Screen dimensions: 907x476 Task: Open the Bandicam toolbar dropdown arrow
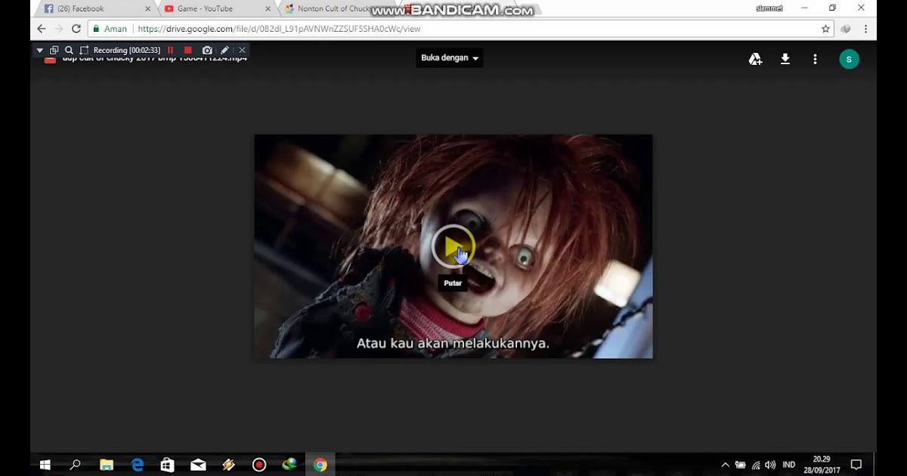coord(40,51)
